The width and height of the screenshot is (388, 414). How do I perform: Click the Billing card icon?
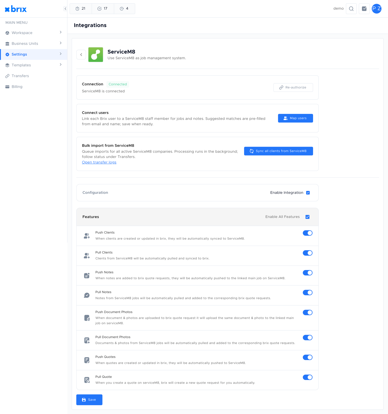point(7,87)
